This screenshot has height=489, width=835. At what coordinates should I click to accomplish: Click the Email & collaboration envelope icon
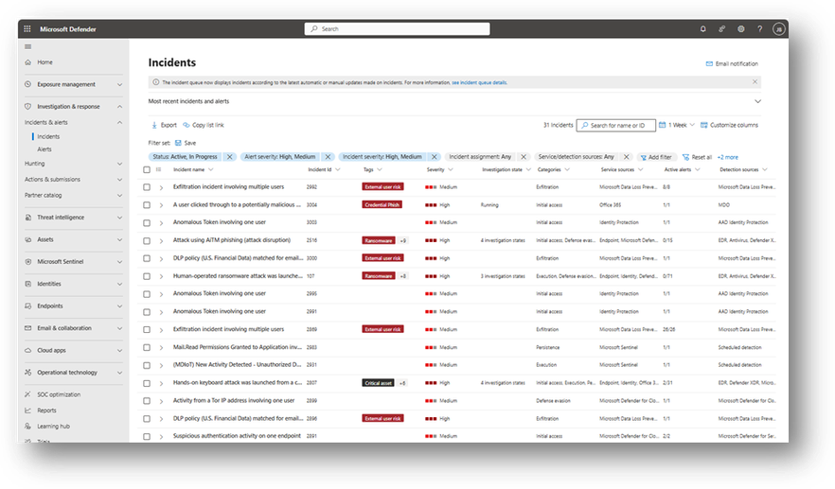point(28,328)
